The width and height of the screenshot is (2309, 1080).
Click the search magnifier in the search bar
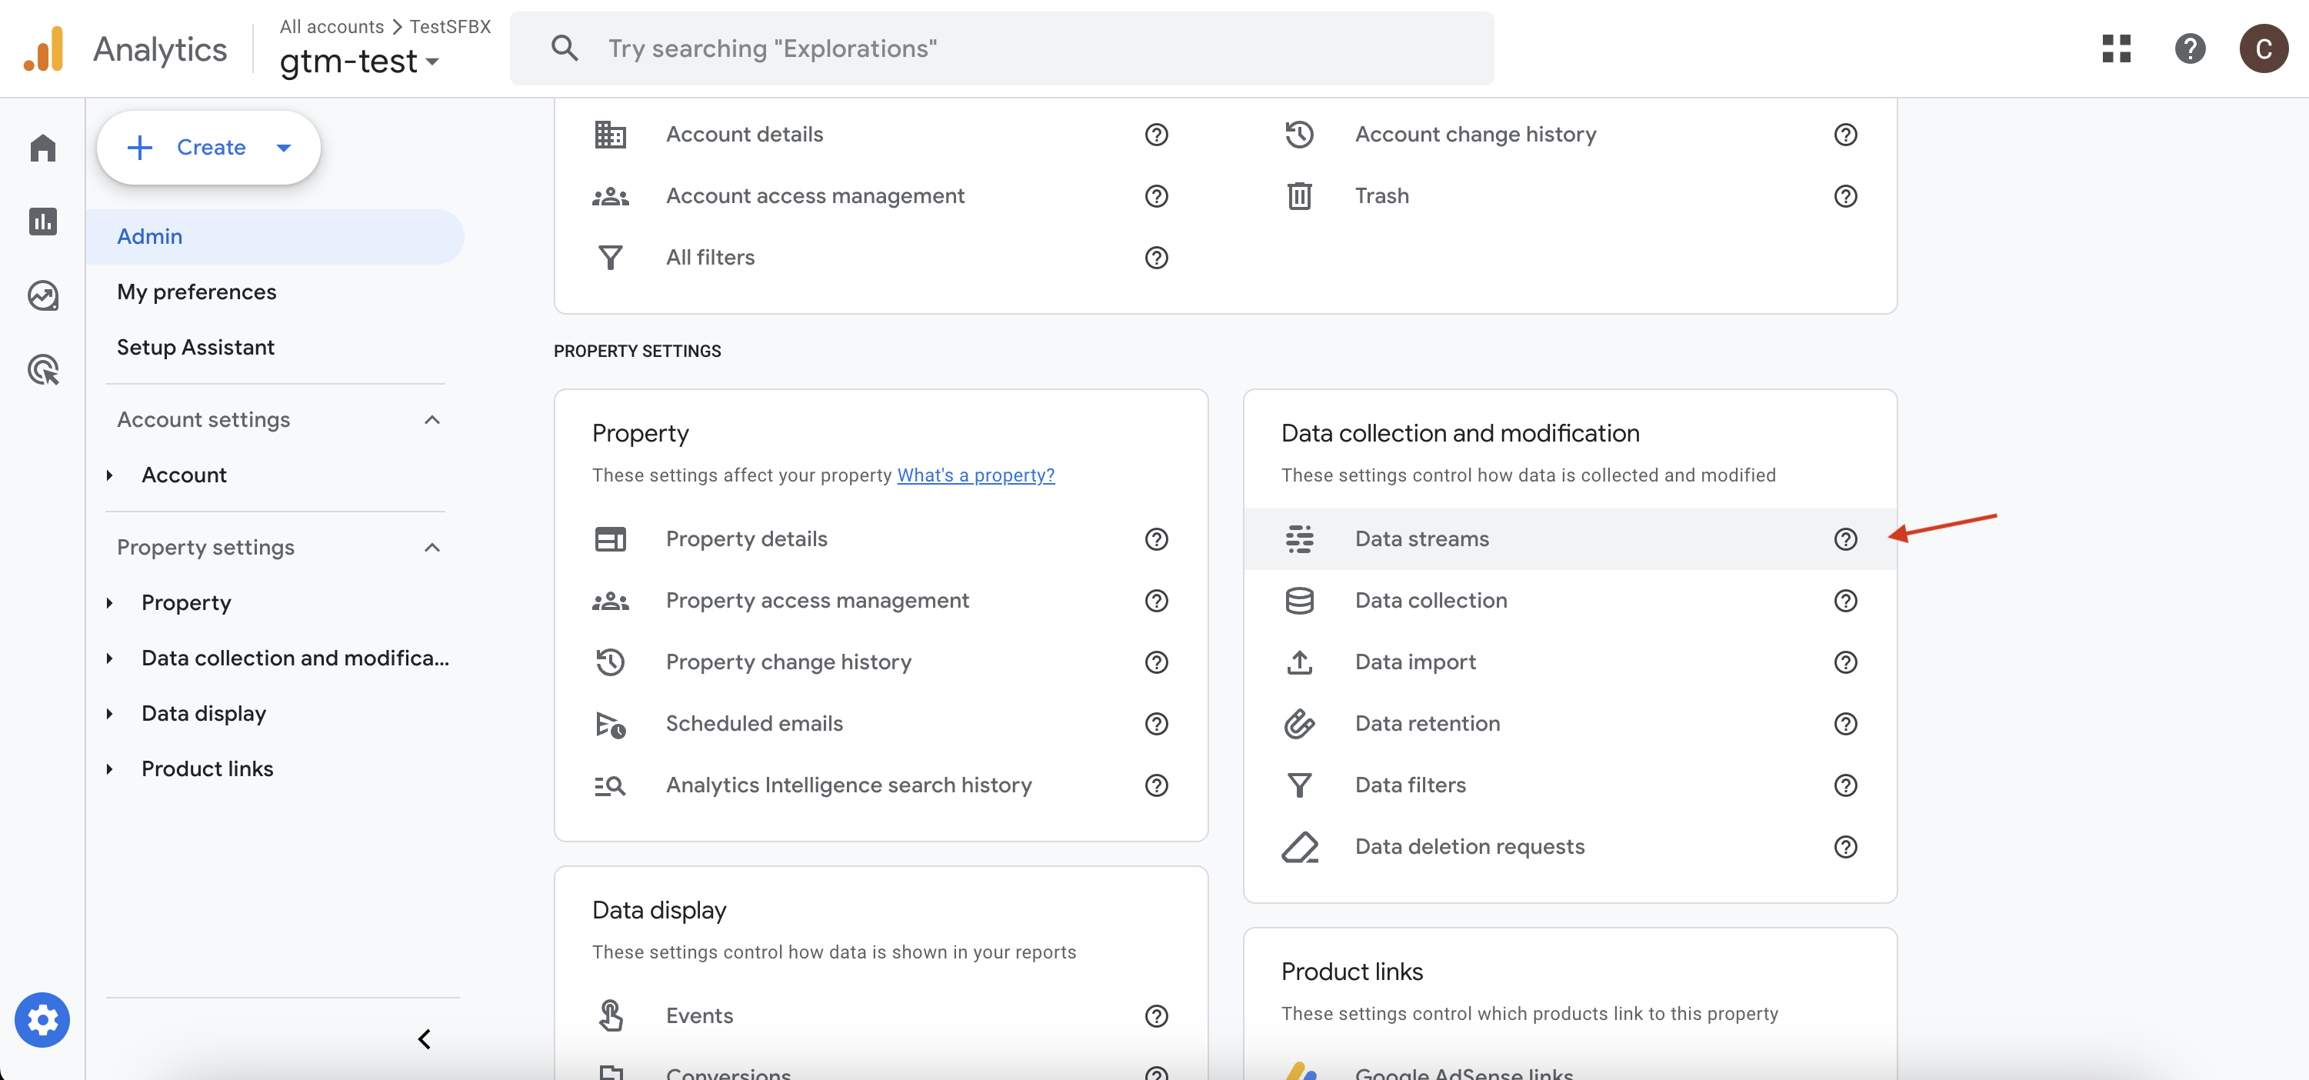point(565,48)
